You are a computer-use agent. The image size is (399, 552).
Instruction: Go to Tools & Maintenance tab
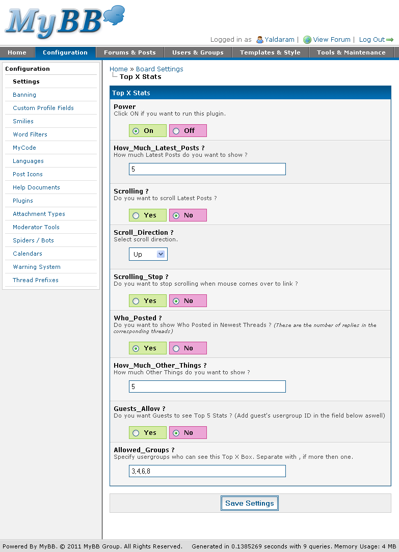(351, 52)
